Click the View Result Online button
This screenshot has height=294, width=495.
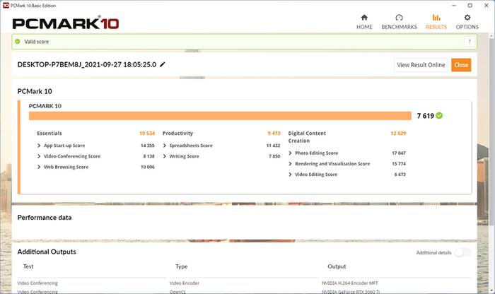click(421, 65)
